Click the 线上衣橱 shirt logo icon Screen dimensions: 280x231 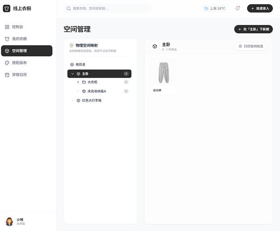pyautogui.click(x=6, y=8)
